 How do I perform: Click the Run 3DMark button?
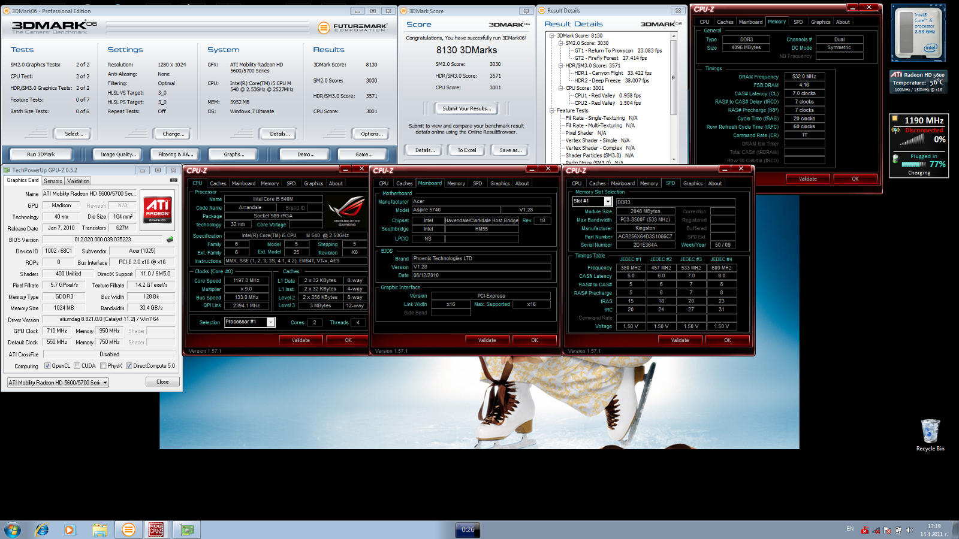[41, 155]
